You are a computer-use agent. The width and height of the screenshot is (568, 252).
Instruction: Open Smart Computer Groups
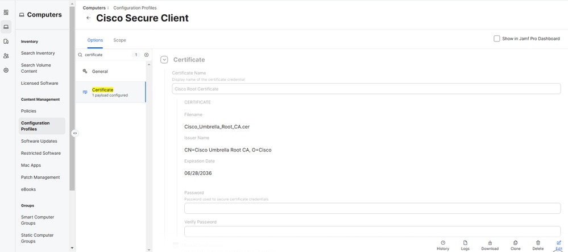[37, 220]
